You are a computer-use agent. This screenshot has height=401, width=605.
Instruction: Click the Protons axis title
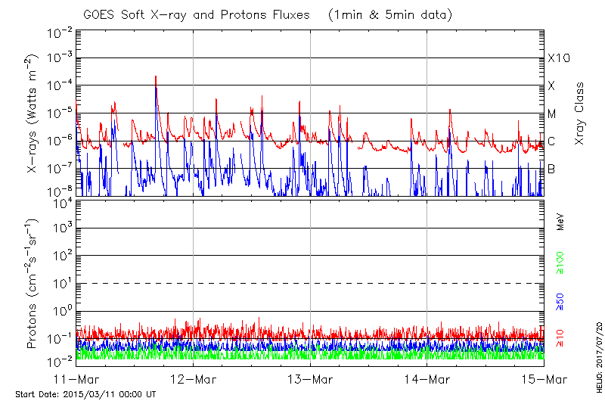click(33, 284)
